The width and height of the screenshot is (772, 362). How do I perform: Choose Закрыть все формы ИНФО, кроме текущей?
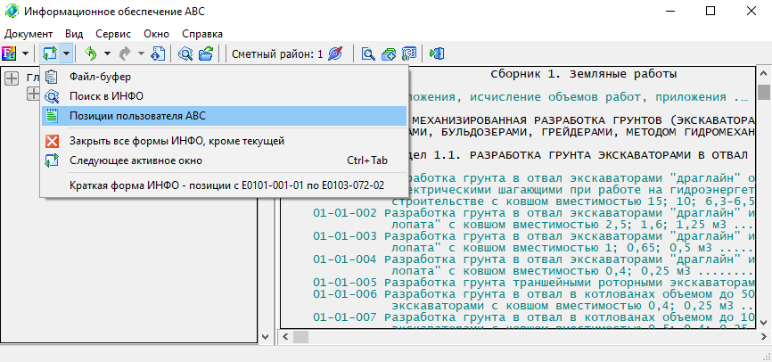pos(224,142)
